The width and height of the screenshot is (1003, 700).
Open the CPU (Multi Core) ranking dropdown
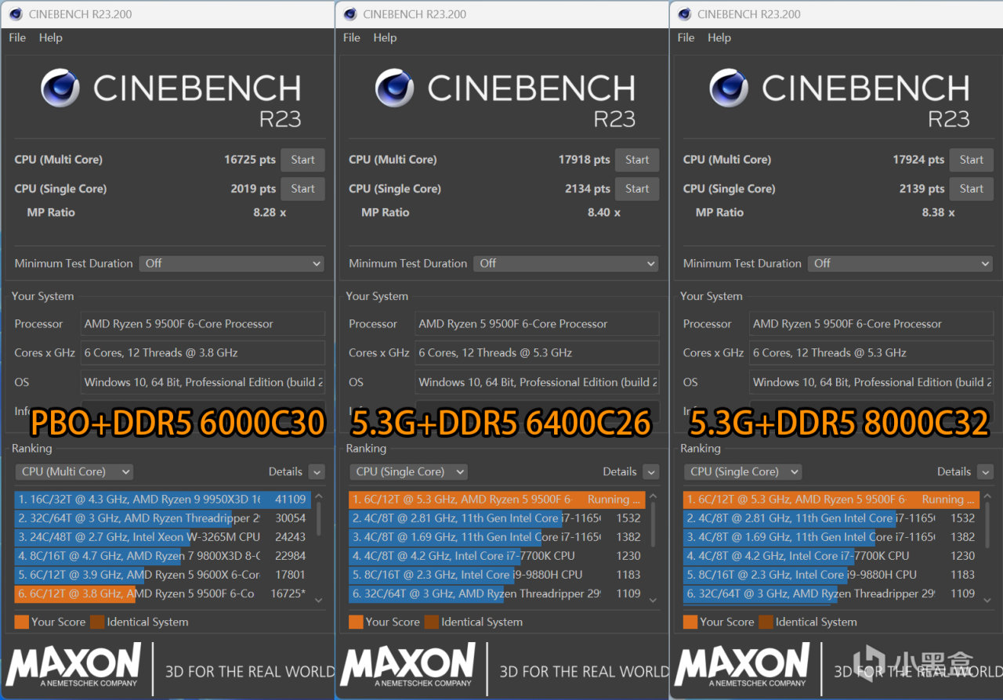(74, 471)
